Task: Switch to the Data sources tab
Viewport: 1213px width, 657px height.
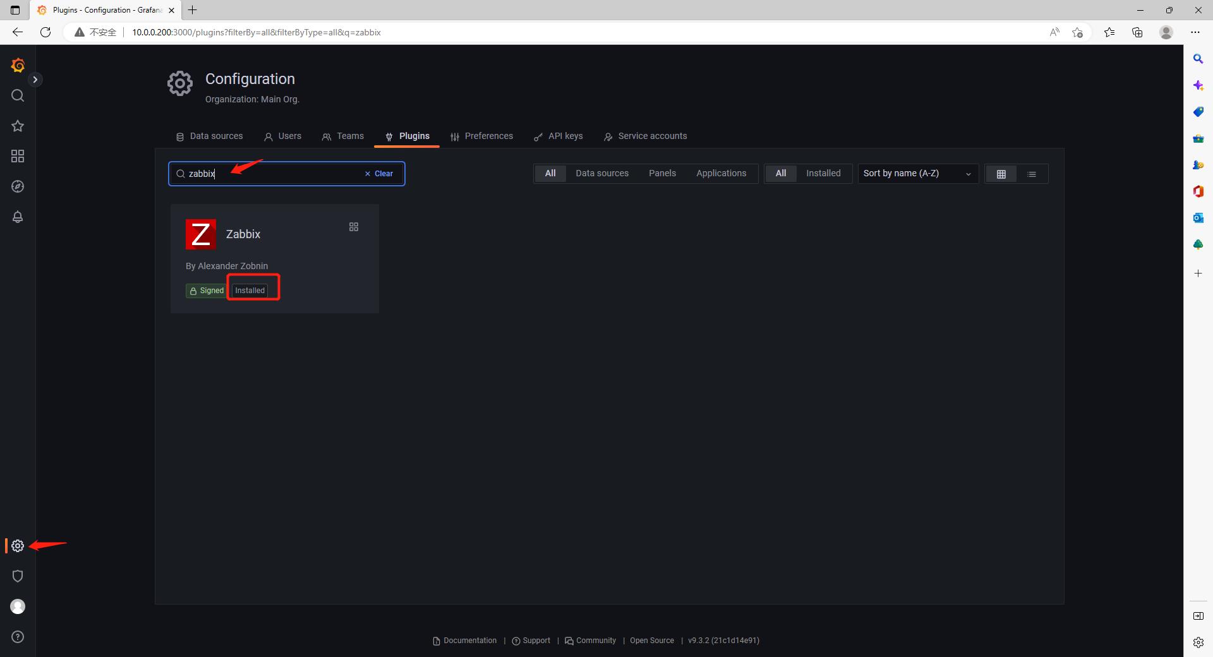Action: point(209,136)
